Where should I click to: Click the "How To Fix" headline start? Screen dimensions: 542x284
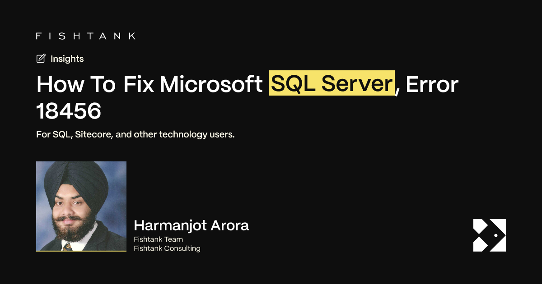coord(95,84)
